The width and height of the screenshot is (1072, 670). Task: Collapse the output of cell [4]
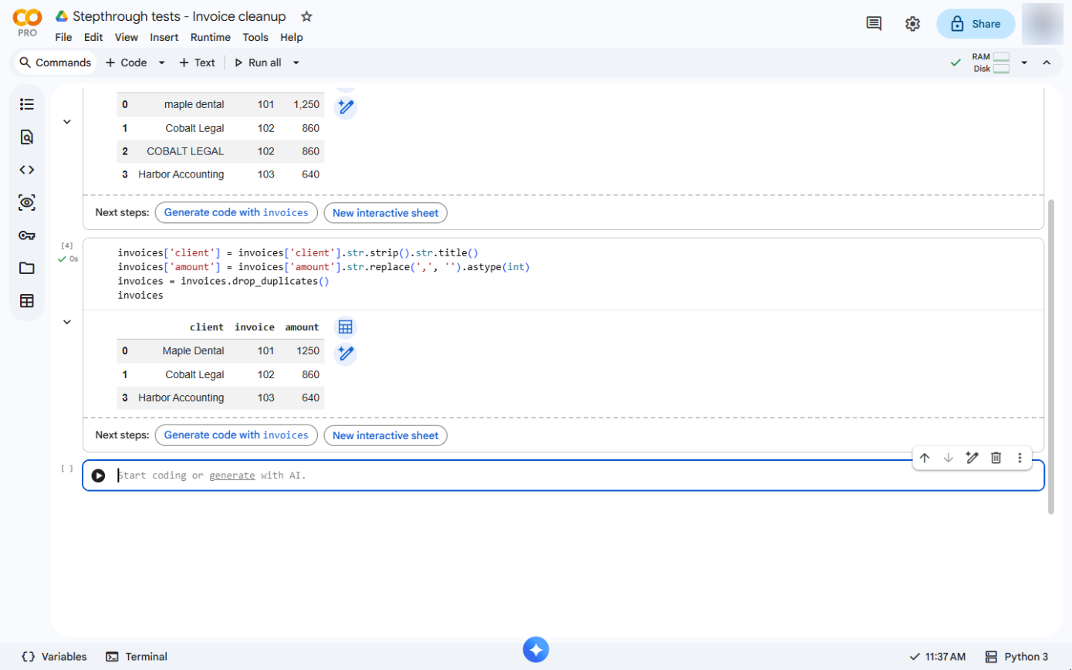(x=67, y=322)
